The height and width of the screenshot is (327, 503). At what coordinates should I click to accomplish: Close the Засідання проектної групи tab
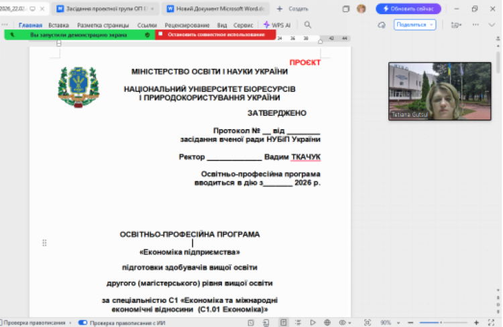point(153,9)
